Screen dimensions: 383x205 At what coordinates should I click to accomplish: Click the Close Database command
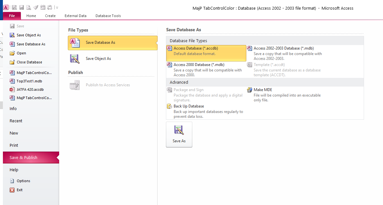click(x=29, y=62)
